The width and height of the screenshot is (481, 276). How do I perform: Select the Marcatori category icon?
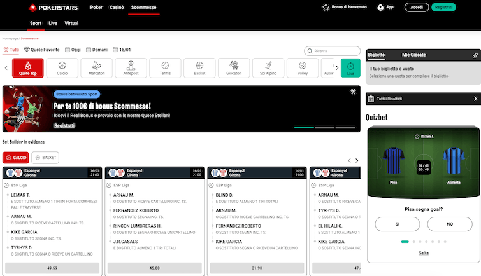coord(97,68)
